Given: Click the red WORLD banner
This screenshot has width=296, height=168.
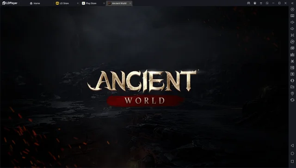Looking at the screenshot, I should click(x=145, y=101).
